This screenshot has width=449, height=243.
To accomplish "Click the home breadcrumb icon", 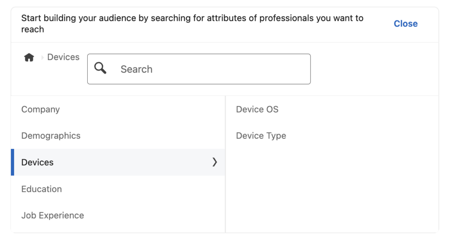I will point(29,57).
